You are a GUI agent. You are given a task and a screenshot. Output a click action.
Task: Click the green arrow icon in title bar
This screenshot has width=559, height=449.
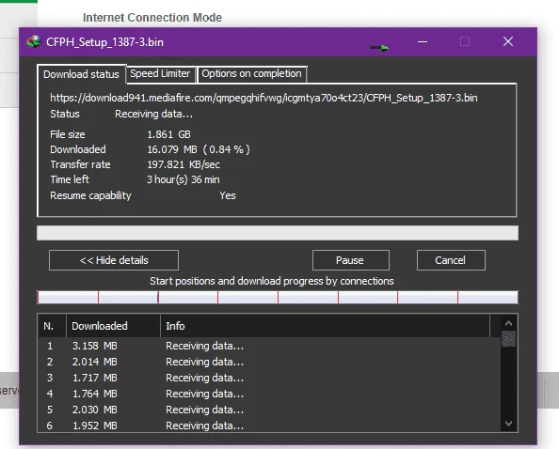[x=379, y=48]
